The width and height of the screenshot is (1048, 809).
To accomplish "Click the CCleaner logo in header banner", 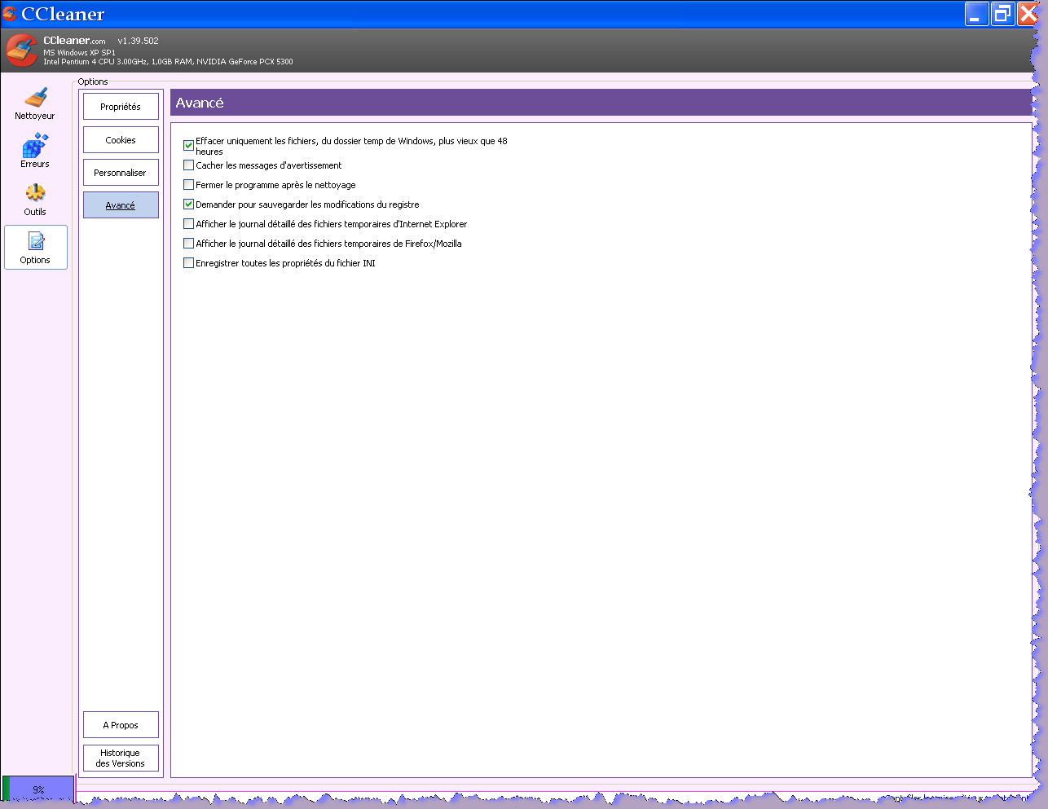I will click(21, 51).
